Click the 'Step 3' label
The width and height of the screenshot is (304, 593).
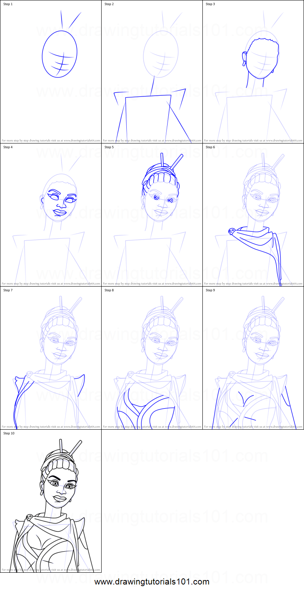tap(210, 4)
